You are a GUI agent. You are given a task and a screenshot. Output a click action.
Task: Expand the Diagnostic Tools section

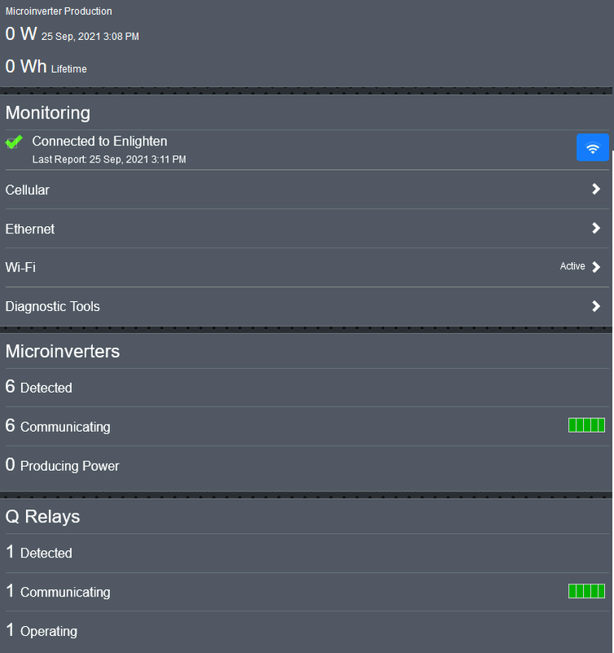(x=52, y=307)
